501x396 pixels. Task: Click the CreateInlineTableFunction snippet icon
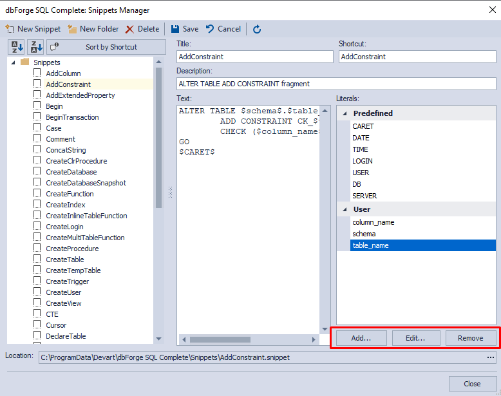(37, 215)
